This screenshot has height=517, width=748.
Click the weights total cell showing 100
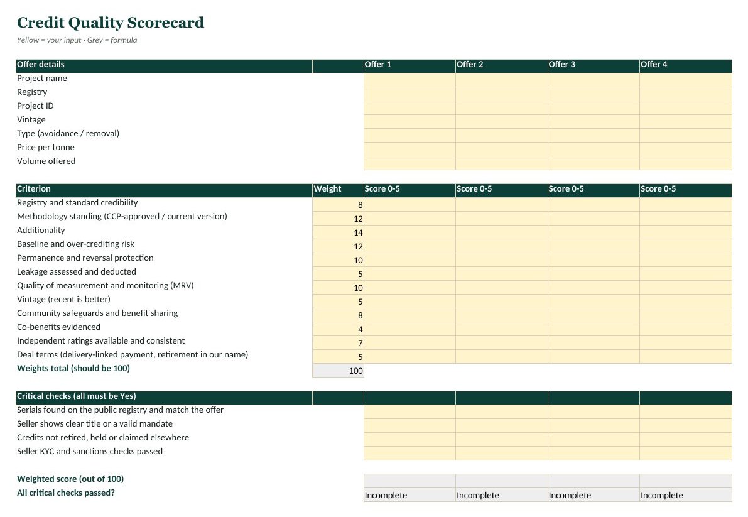(x=339, y=371)
